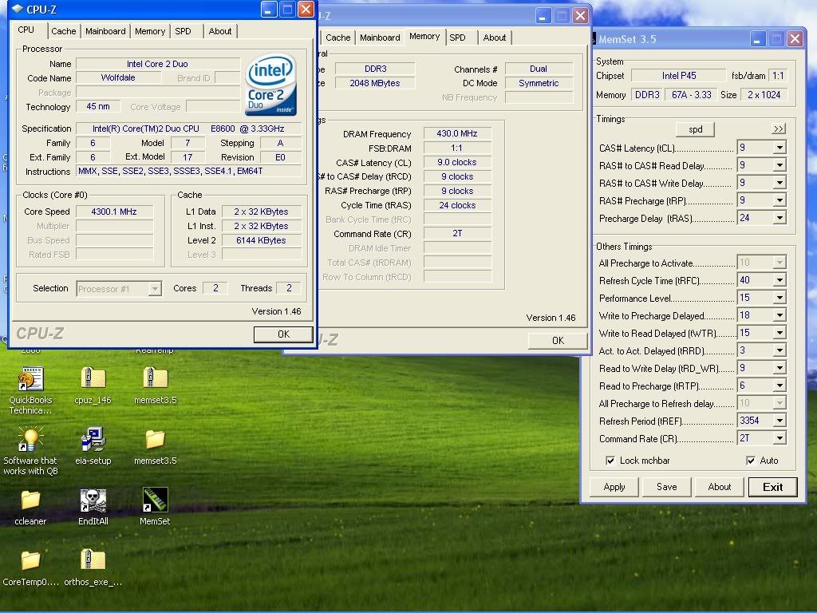Expand the RAS# Precharge (tRP) dropdown

(780, 200)
